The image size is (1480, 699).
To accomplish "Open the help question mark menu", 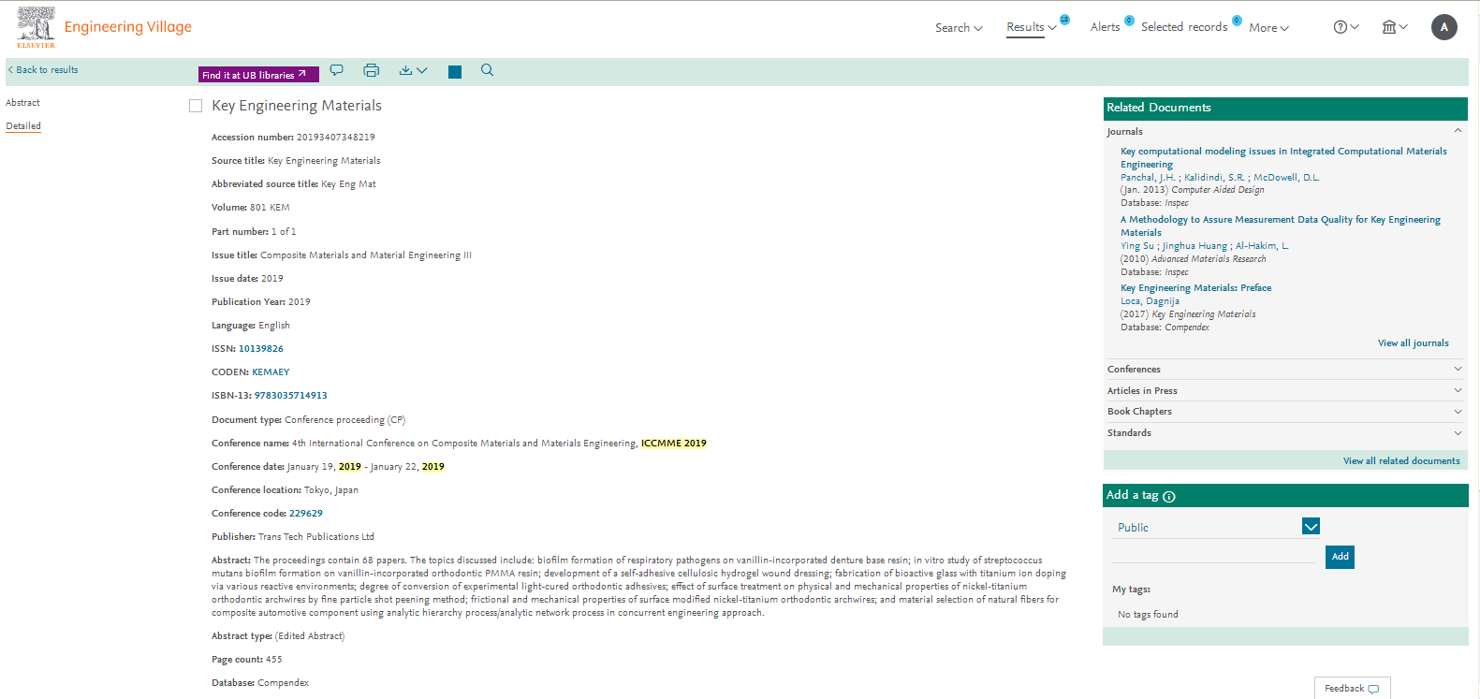I will pos(1346,27).
